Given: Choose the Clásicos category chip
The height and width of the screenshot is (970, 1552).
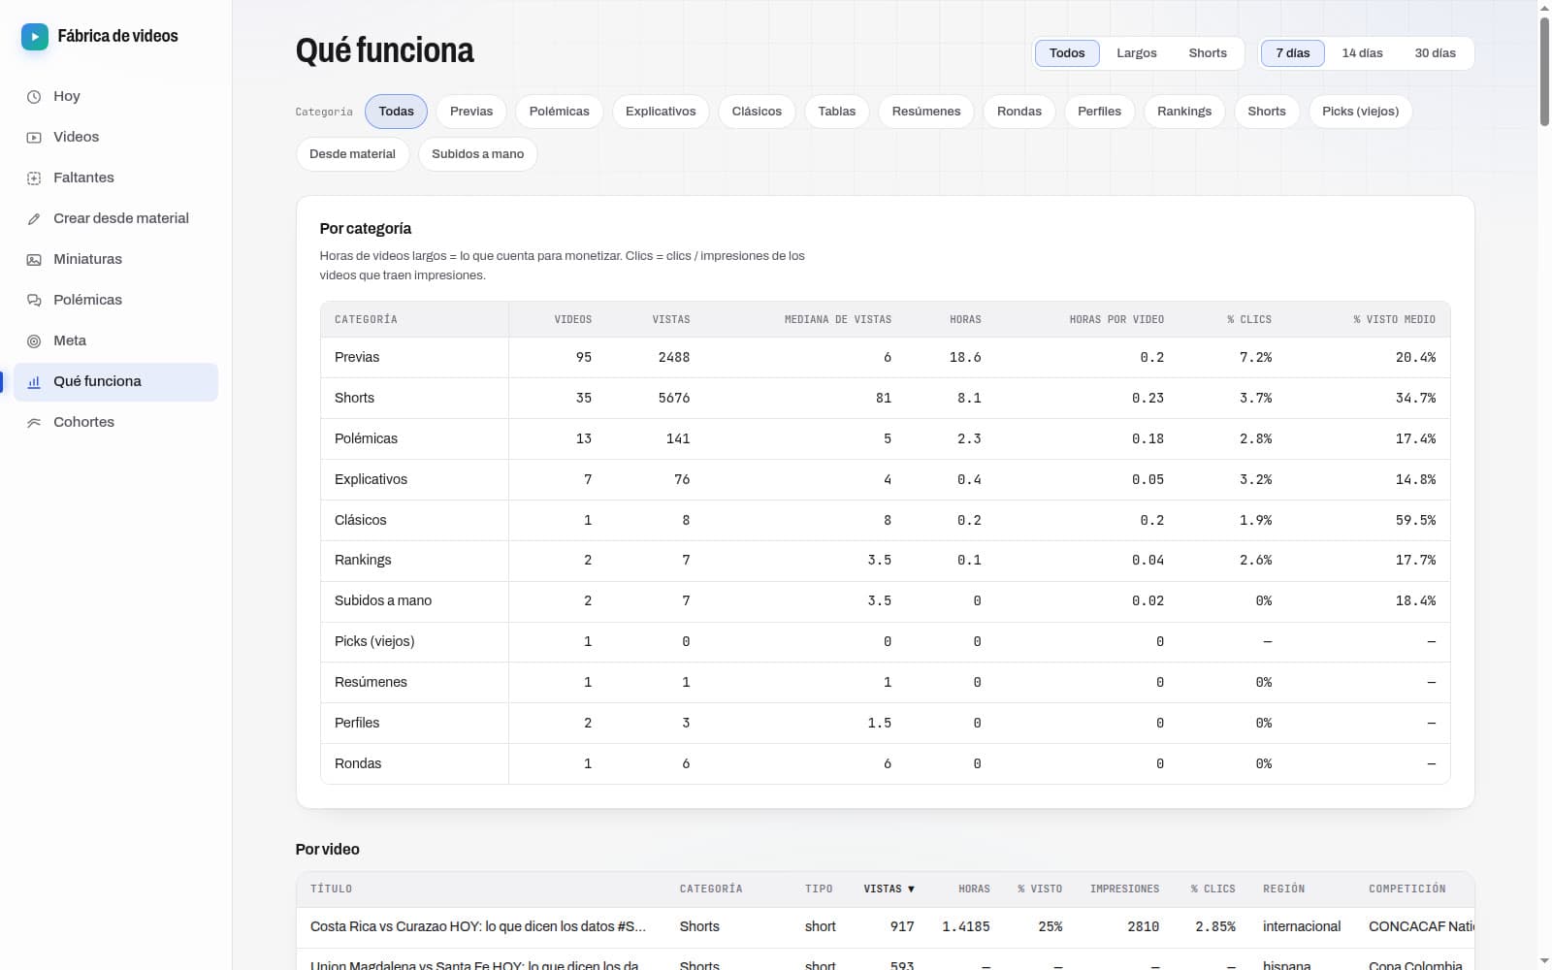Looking at the screenshot, I should point(757,112).
